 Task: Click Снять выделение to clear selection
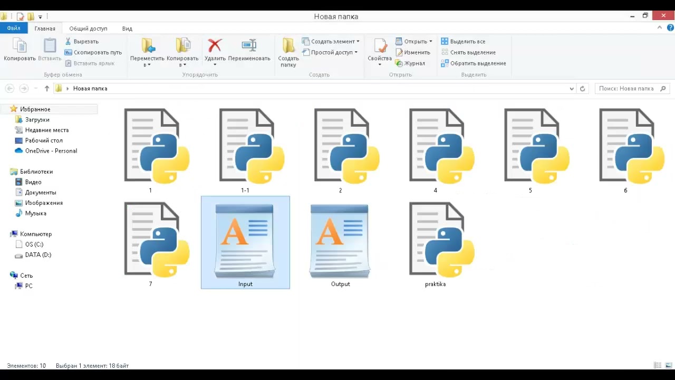pyautogui.click(x=468, y=52)
